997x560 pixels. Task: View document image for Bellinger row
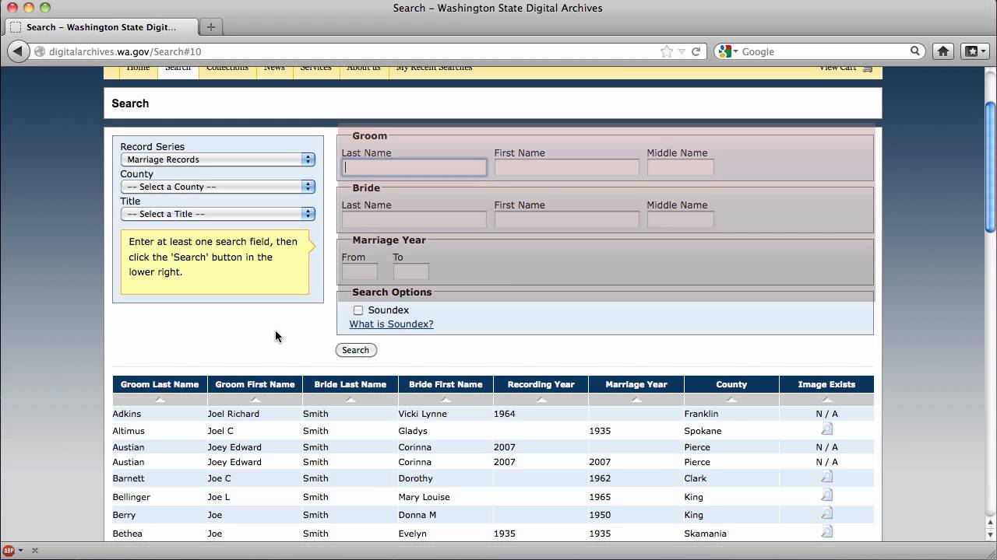826,495
